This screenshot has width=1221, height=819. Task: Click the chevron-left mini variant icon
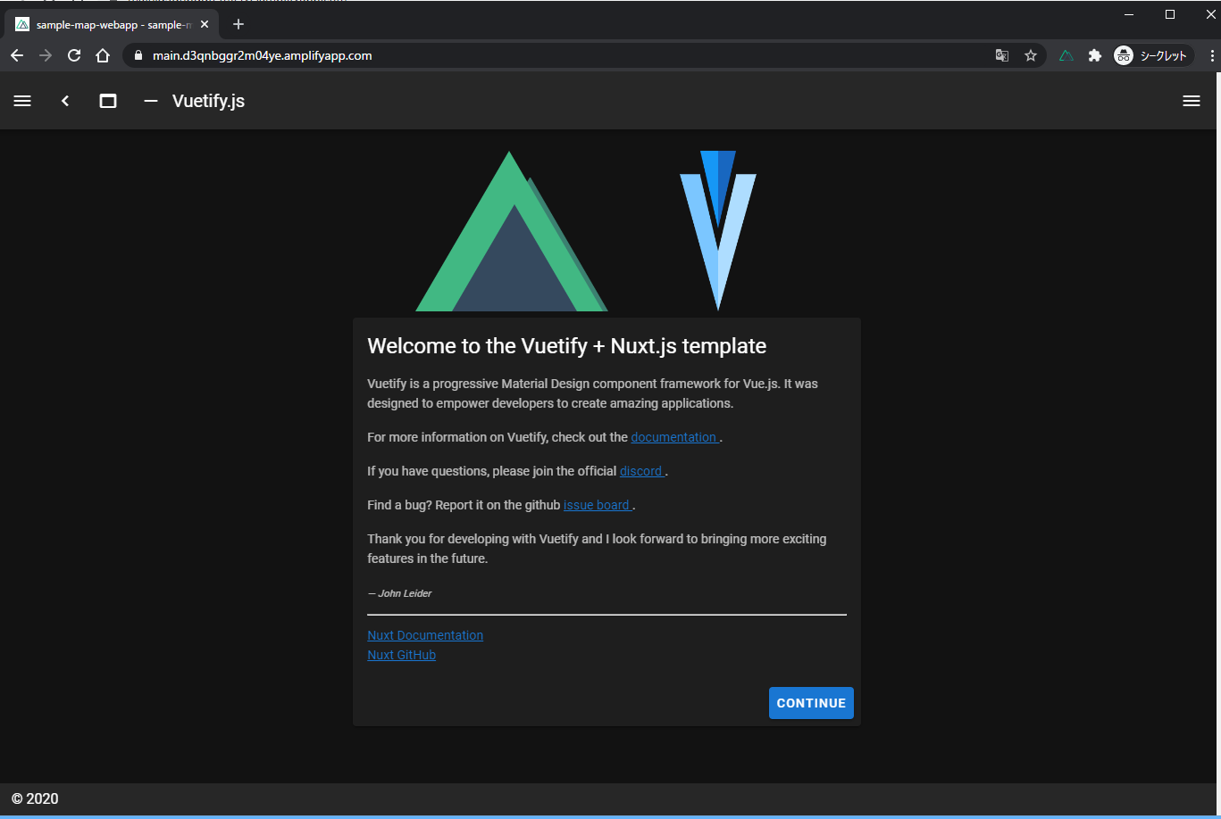pyautogui.click(x=65, y=101)
